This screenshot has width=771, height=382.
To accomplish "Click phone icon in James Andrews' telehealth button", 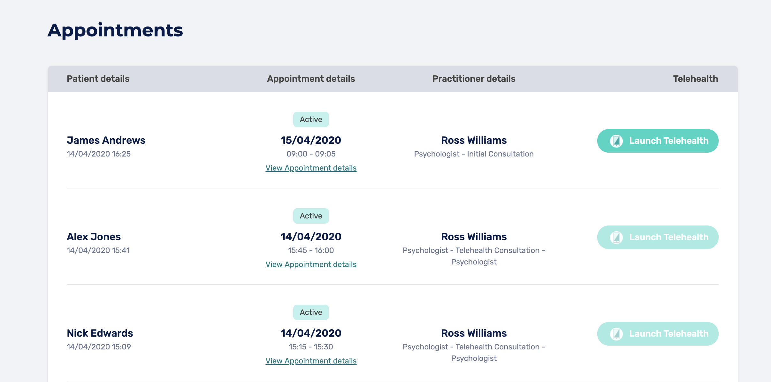I will (616, 141).
